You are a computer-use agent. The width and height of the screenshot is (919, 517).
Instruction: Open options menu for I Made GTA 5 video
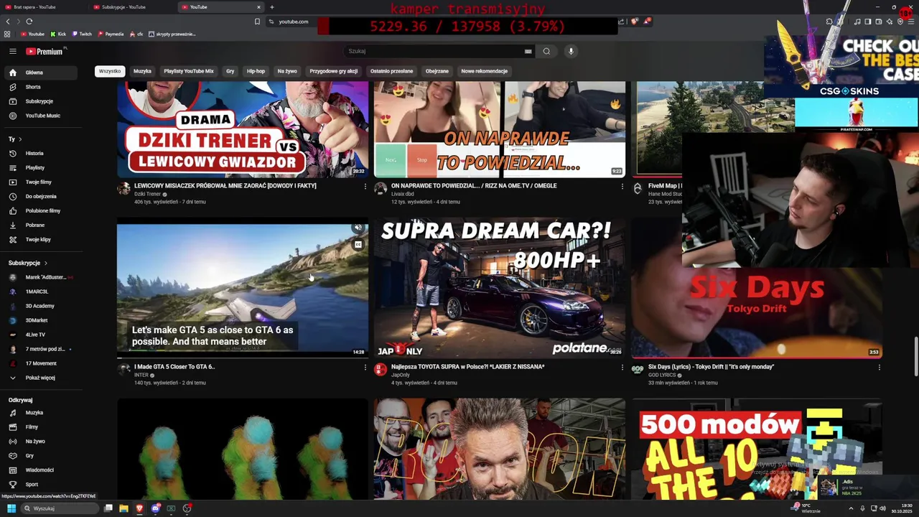(x=365, y=368)
